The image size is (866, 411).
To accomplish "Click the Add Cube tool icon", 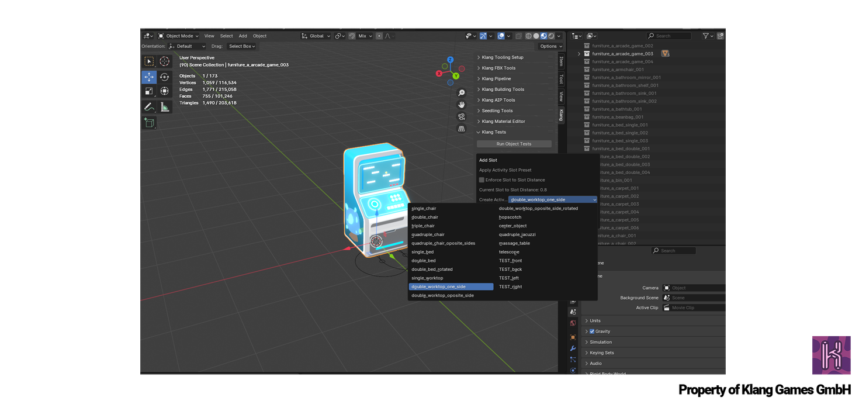I will 149,123.
